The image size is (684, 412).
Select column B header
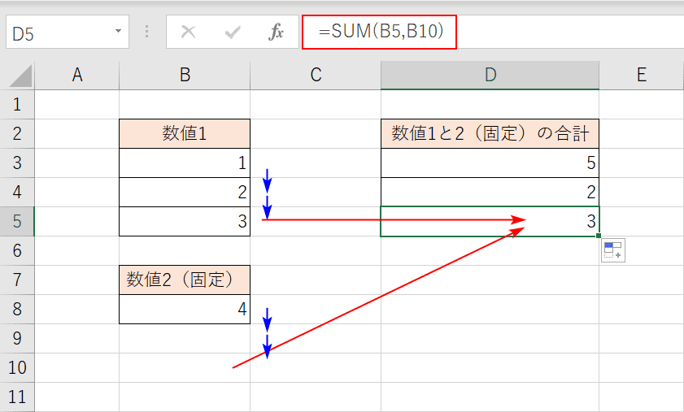pyautogui.click(x=185, y=75)
